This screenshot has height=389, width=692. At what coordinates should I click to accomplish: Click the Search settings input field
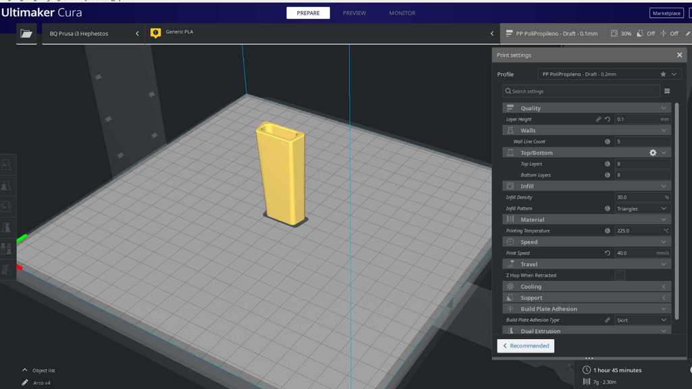(581, 91)
